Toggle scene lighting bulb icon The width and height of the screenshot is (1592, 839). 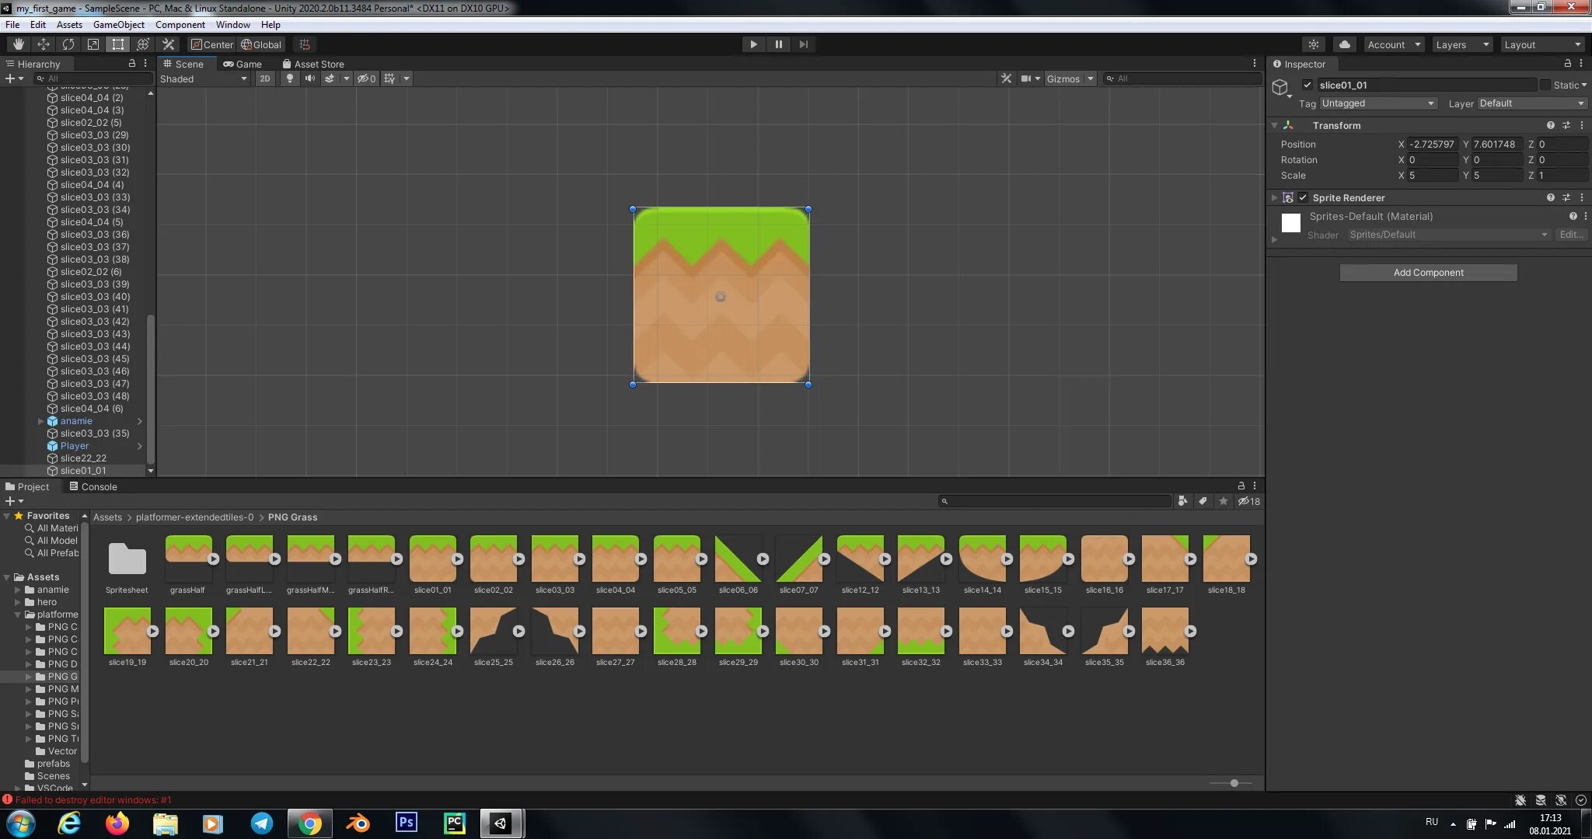tap(290, 78)
